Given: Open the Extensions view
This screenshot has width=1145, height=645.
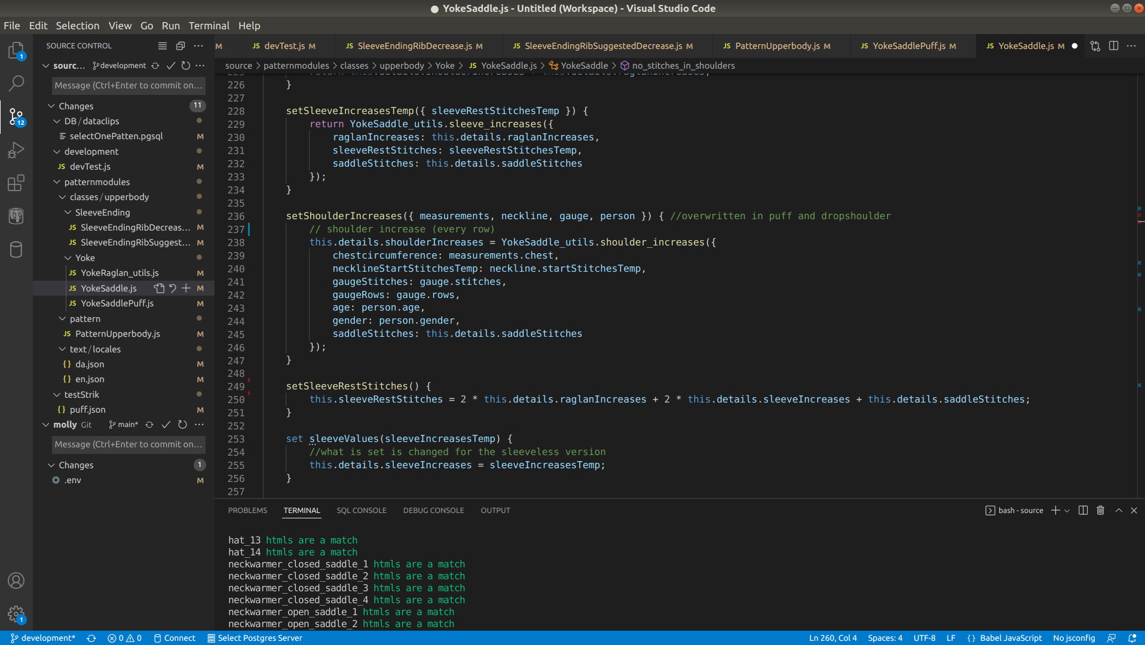Looking at the screenshot, I should (16, 183).
